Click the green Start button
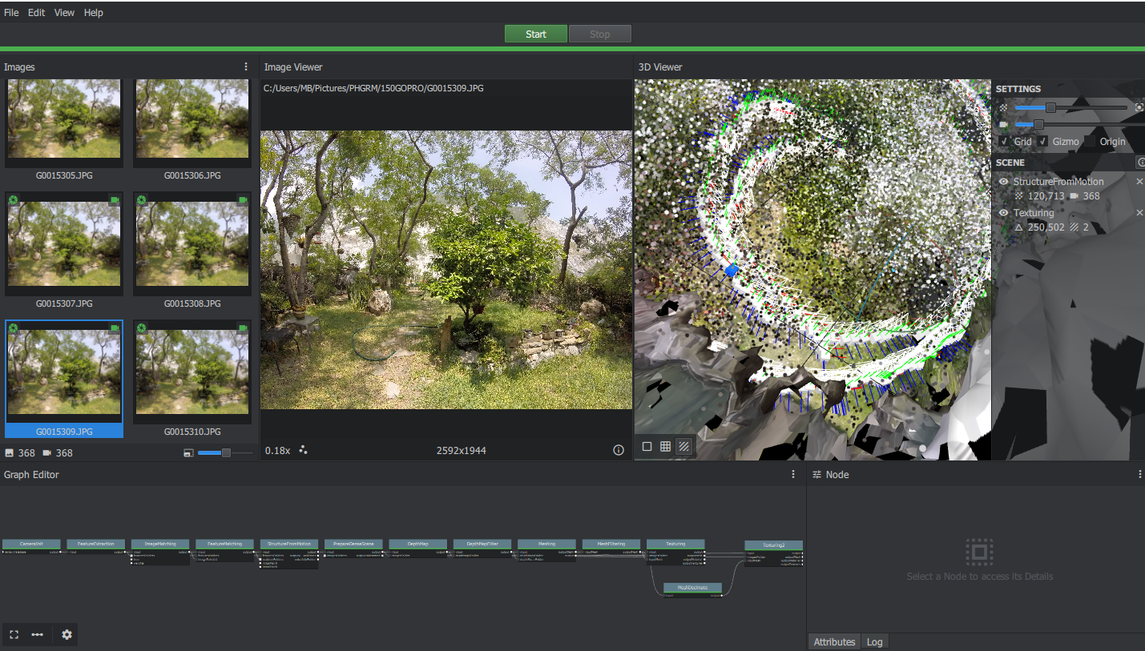 click(x=536, y=34)
